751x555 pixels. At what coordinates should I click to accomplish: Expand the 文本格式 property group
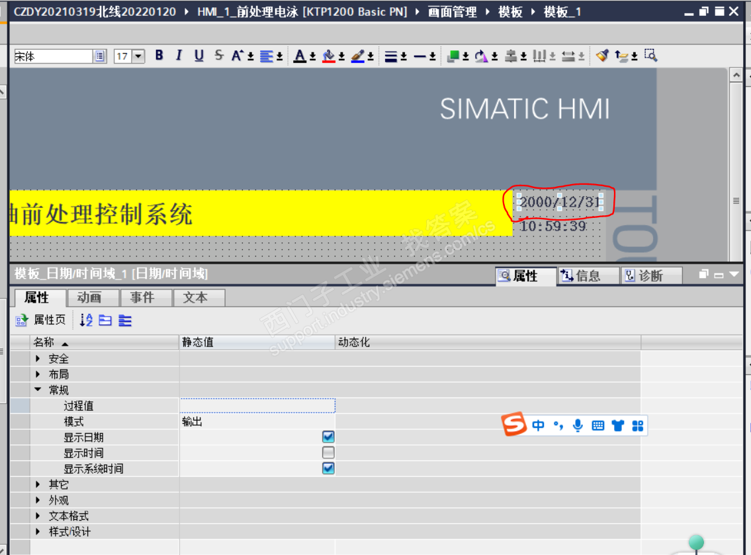38,516
